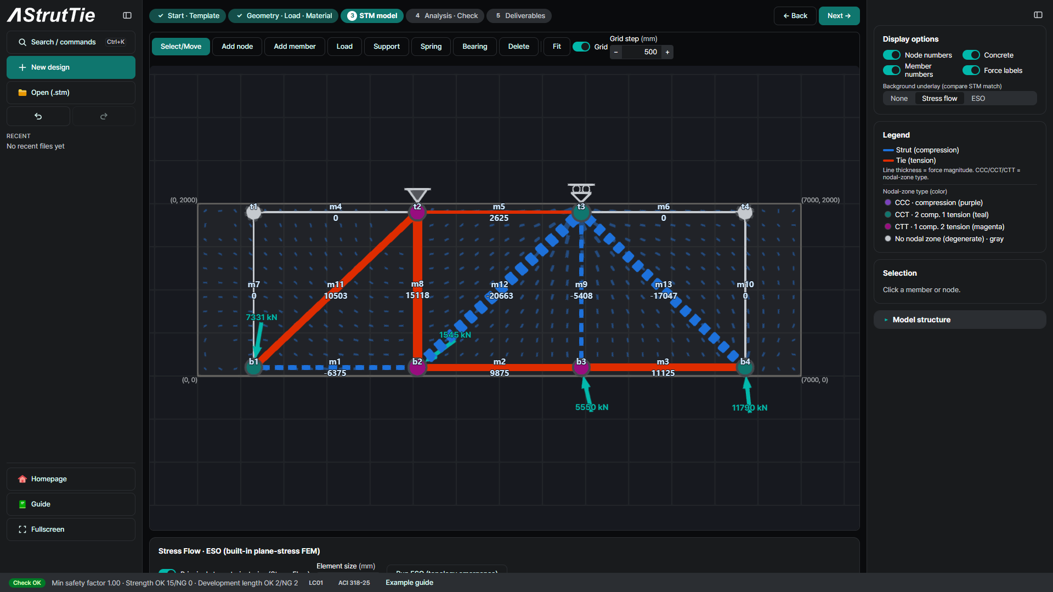This screenshot has height=592, width=1053.
Task: Switch to Geometry · Load · Material step
Action: 284,16
